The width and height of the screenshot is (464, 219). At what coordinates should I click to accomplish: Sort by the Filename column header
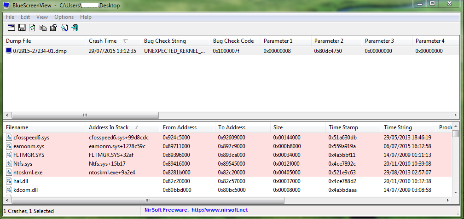[44, 127]
